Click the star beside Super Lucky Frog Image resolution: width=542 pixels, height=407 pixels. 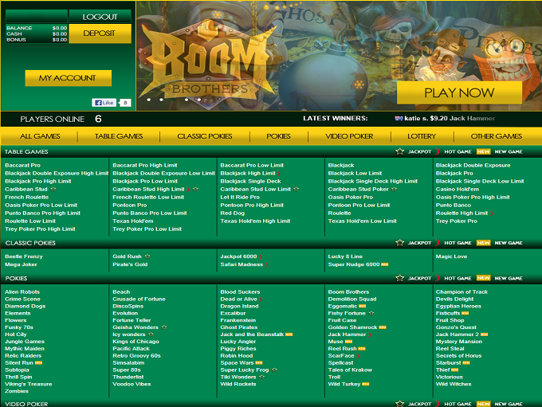click(x=274, y=370)
